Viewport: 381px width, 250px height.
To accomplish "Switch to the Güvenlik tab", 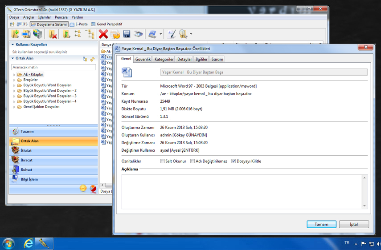I will coord(143,59).
